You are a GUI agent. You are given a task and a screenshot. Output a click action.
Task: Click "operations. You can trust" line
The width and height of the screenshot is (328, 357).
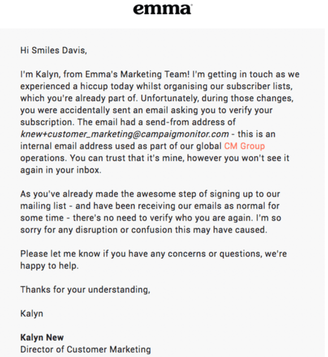155,158
